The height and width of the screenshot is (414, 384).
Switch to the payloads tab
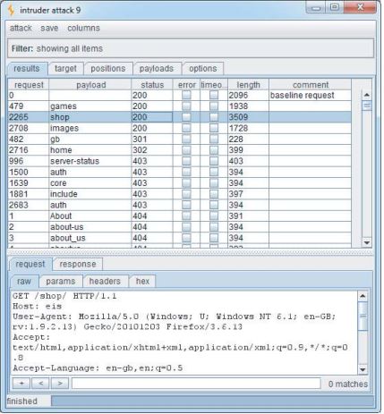pyautogui.click(x=157, y=69)
